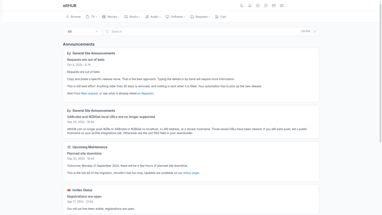Image resolution: width=382 pixels, height=215 pixels.
Task: Click the check-circle status icon in header
Action: pos(258,6)
